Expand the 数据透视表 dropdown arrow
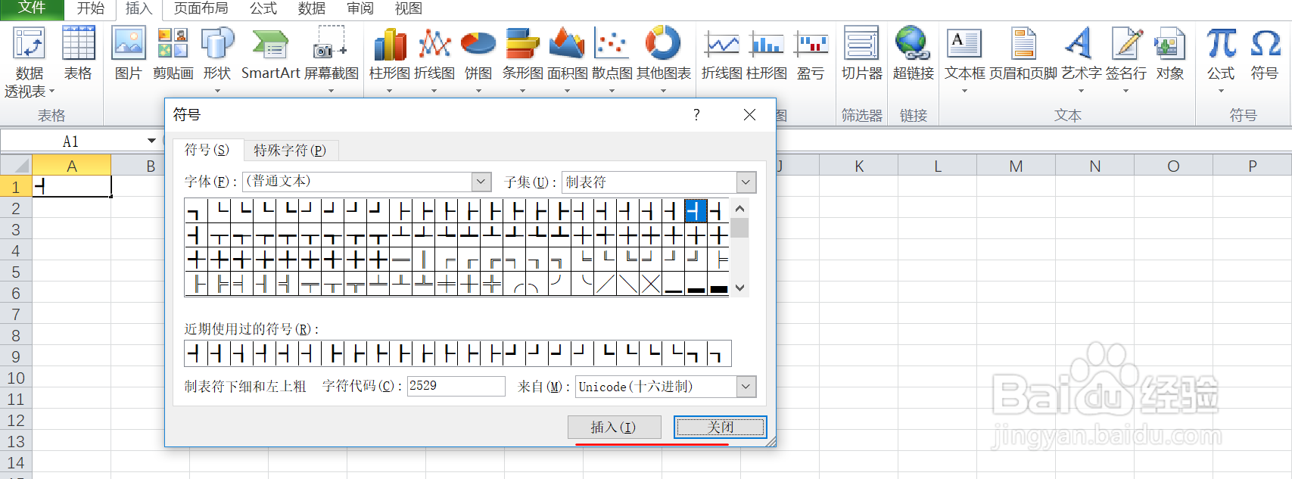Image resolution: width=1292 pixels, height=479 pixels. [51, 92]
